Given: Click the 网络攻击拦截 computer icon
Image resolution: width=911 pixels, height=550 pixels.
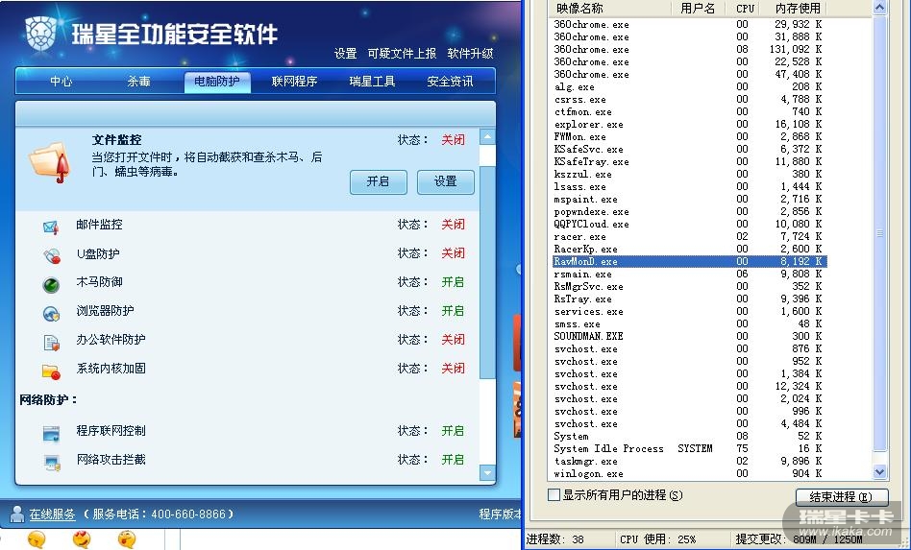Looking at the screenshot, I should click(x=52, y=463).
